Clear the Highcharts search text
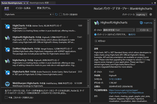Screen dimensions: 157x104 [x=50, y=14]
